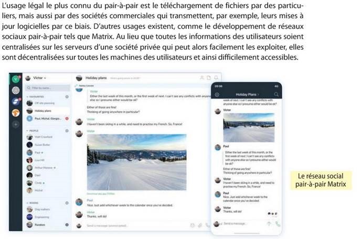
Task: Add a community with the plus icon
Action: (16, 124)
